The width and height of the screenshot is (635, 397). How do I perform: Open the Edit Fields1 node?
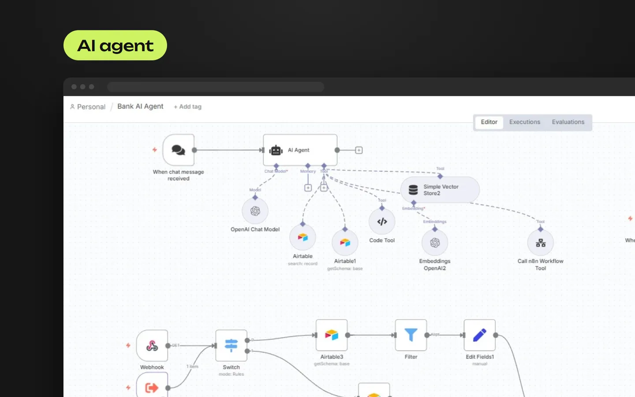coord(480,335)
